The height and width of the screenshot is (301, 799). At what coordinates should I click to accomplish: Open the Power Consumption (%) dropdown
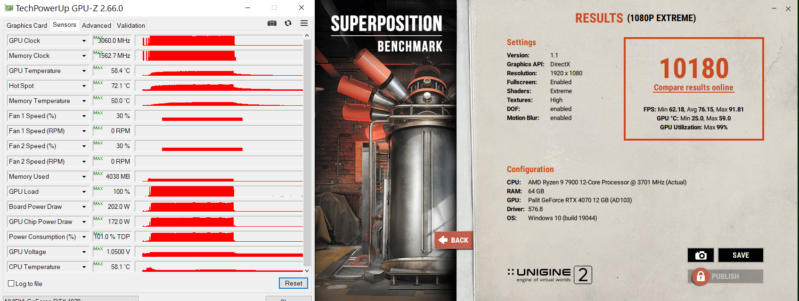point(84,237)
